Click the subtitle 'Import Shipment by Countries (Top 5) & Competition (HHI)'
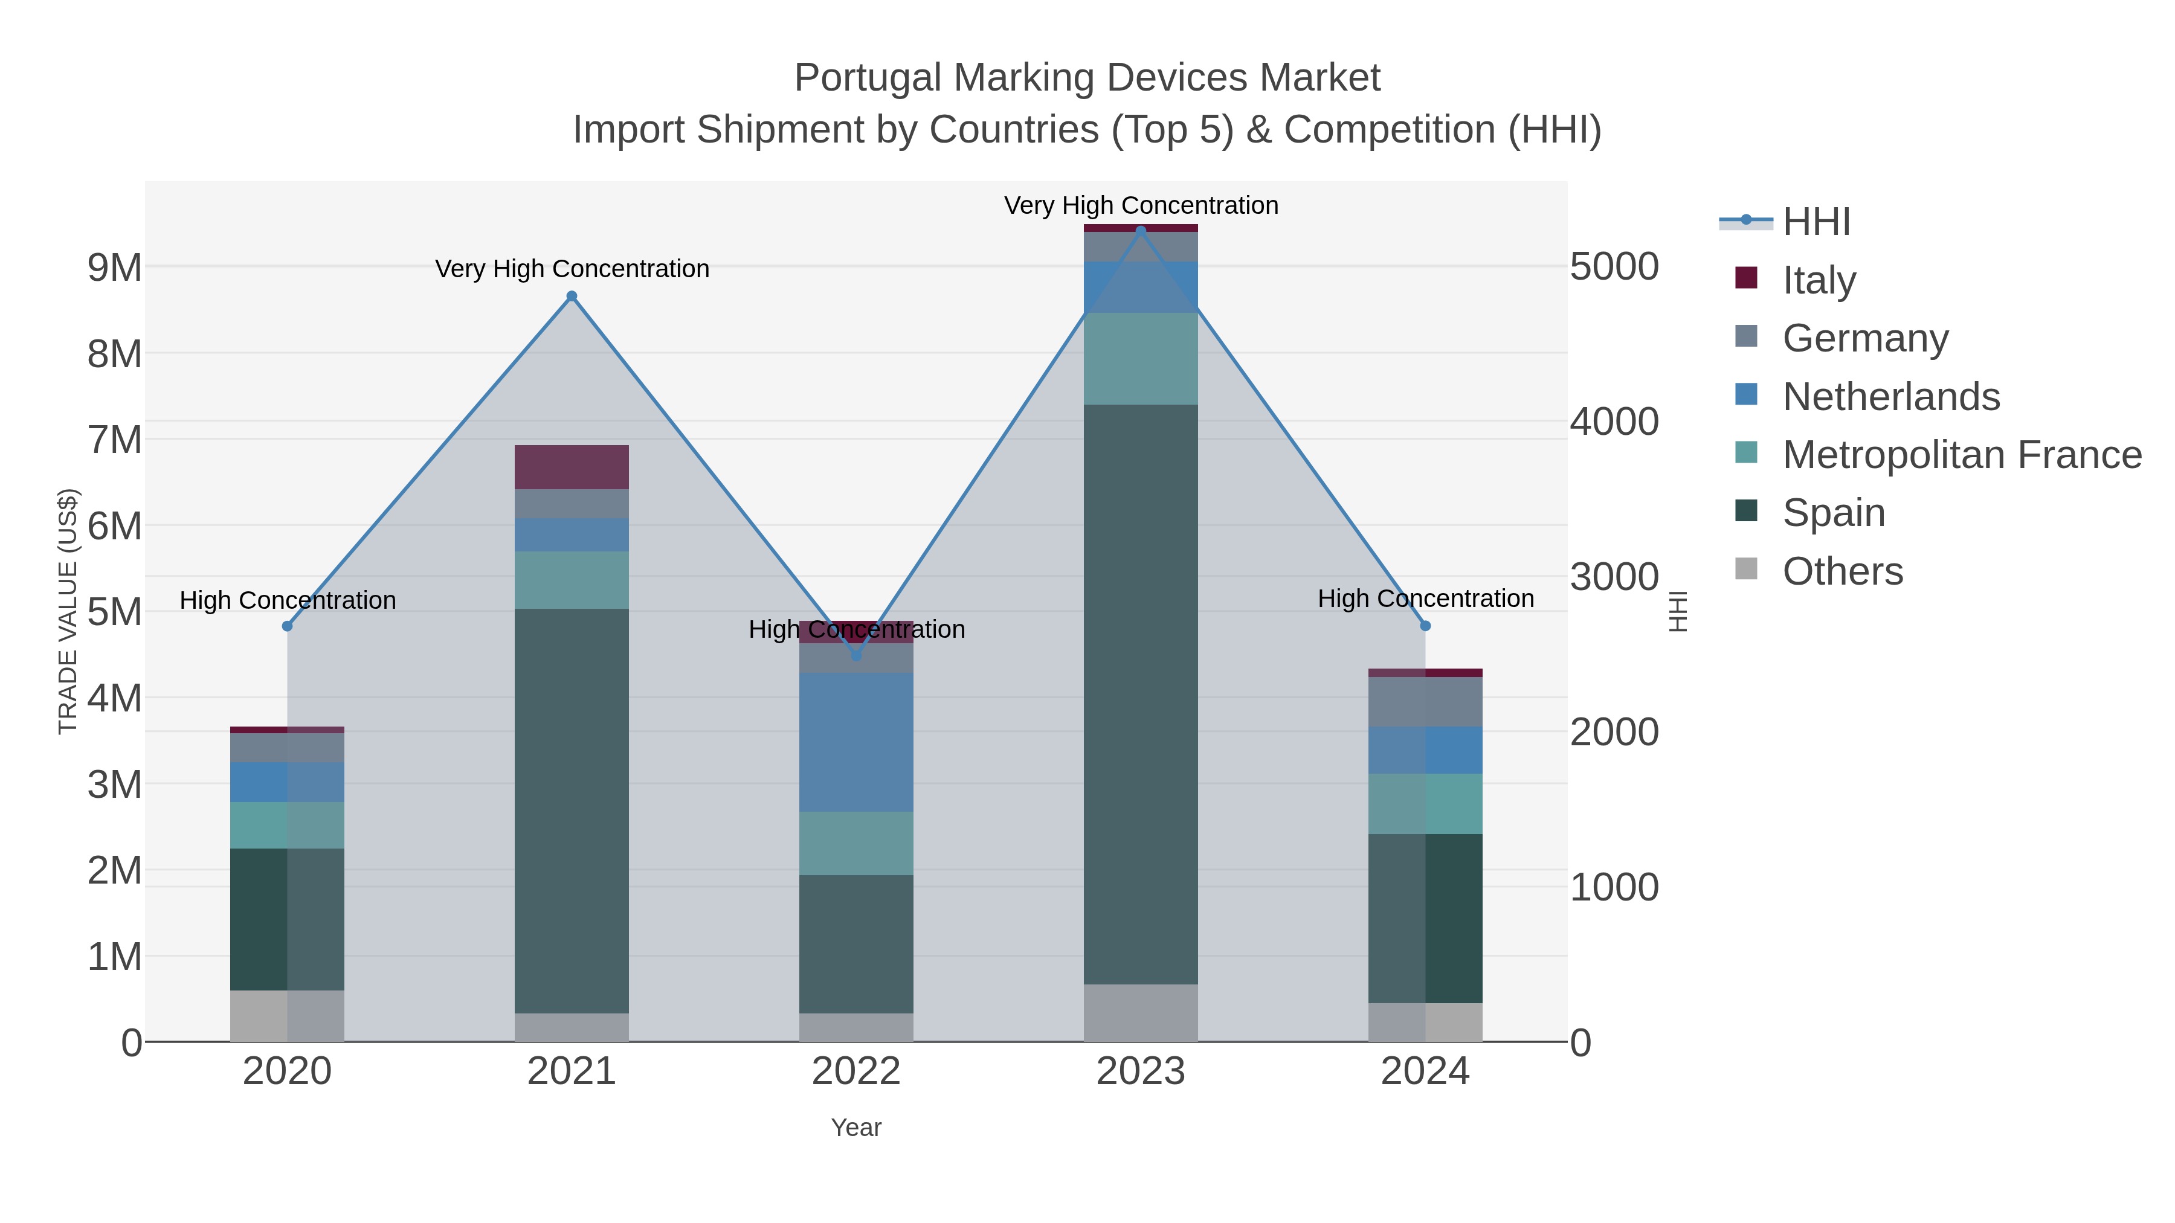The width and height of the screenshot is (2175, 1223). click(1087, 130)
